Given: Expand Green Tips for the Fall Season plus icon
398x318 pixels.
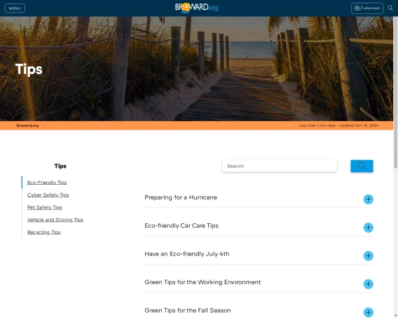Looking at the screenshot, I should coord(368,312).
